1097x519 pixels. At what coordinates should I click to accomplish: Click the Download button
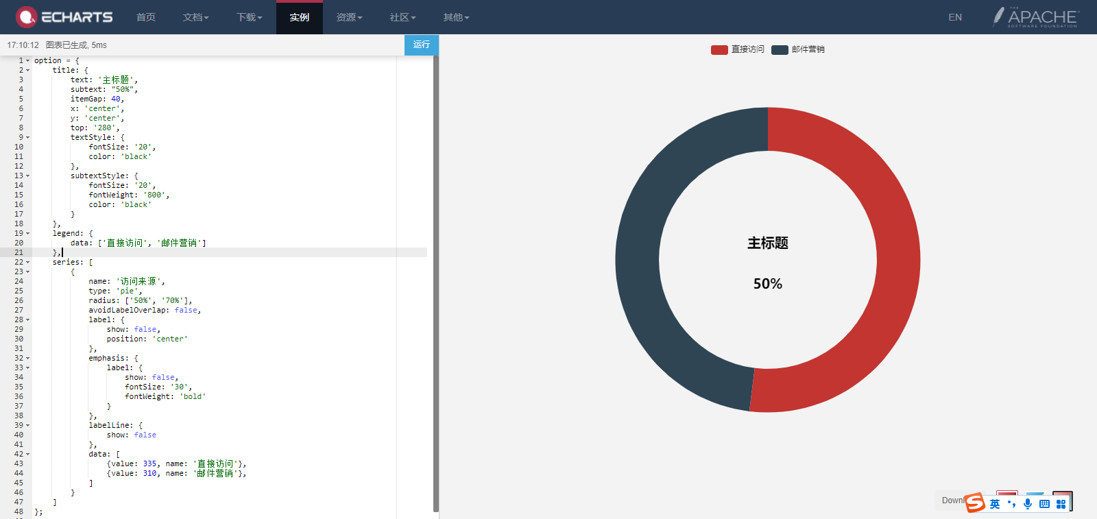coord(952,500)
